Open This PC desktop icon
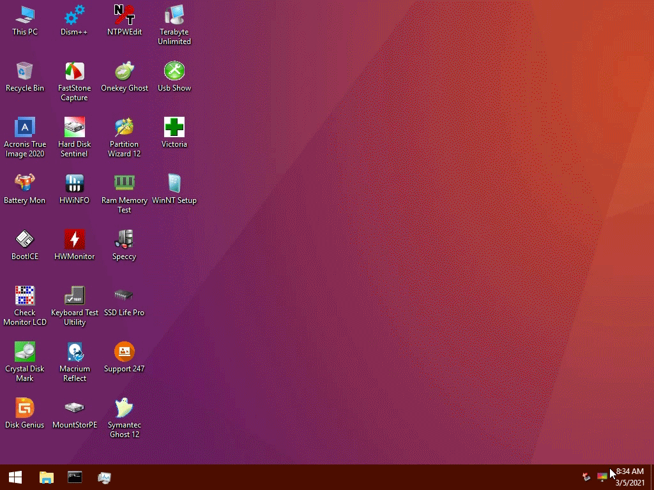 click(25, 20)
